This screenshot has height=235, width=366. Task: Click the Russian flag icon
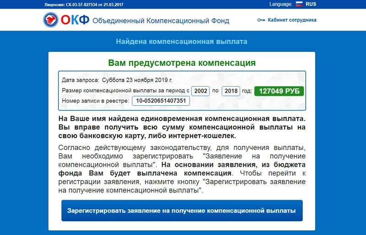click(x=300, y=4)
